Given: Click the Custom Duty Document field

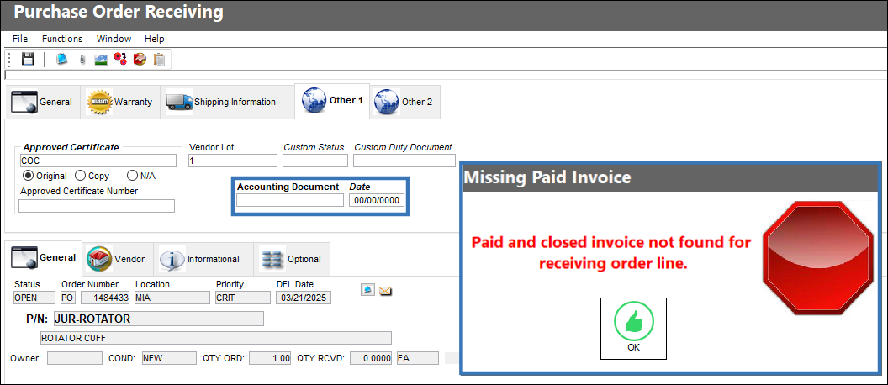Looking at the screenshot, I should (x=404, y=161).
